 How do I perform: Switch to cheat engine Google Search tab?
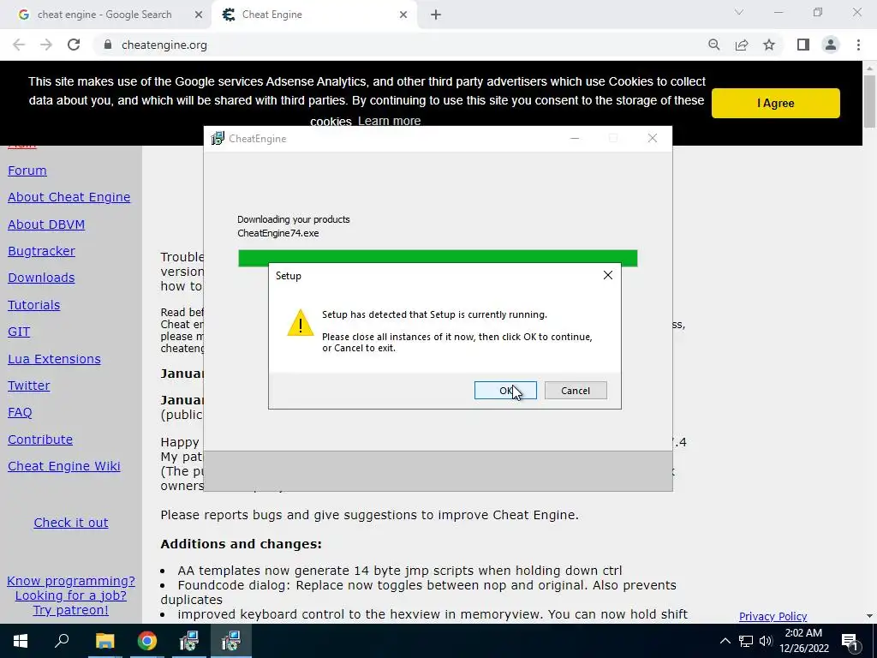pyautogui.click(x=104, y=15)
